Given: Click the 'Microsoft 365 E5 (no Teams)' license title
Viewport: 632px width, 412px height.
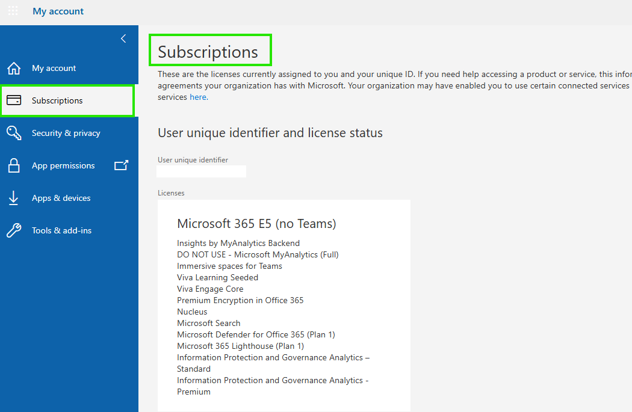Looking at the screenshot, I should (x=256, y=224).
